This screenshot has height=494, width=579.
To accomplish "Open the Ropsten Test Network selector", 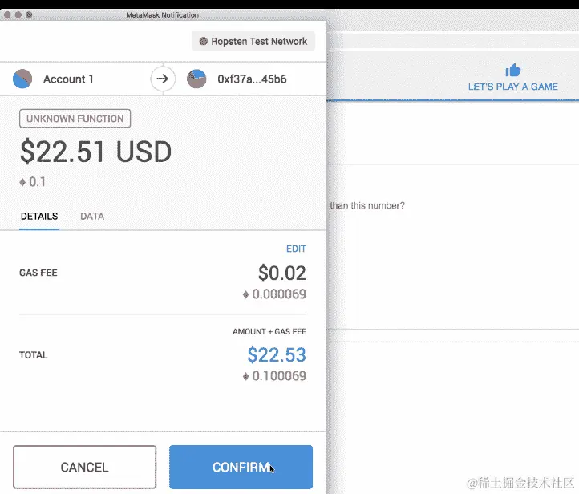I will (x=253, y=42).
